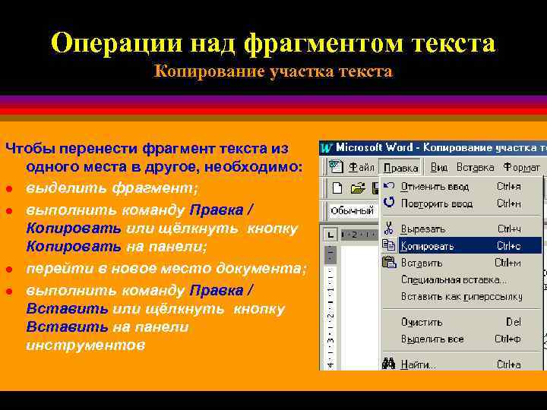Open Найти... from the menu
The image size is (547, 410).
pyautogui.click(x=462, y=364)
